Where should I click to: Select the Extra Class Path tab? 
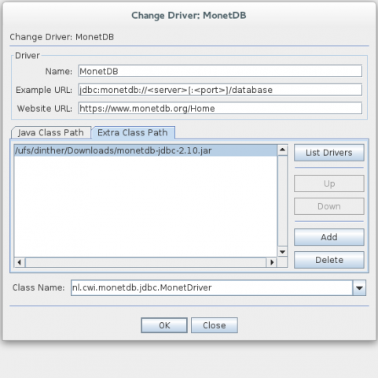133,132
